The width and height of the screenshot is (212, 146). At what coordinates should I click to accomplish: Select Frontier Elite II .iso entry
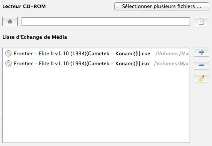pyautogui.click(x=96, y=63)
